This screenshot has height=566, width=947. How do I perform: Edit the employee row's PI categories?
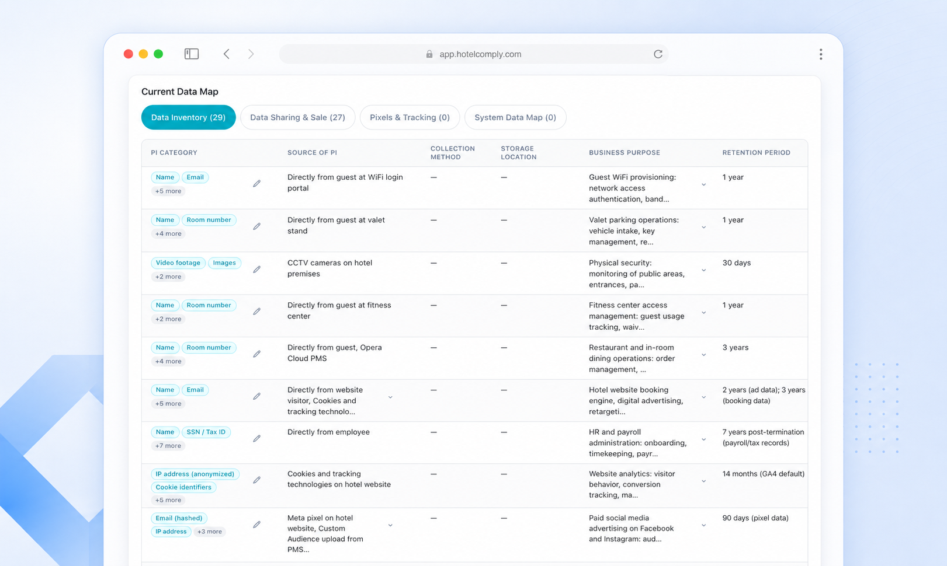click(x=256, y=439)
